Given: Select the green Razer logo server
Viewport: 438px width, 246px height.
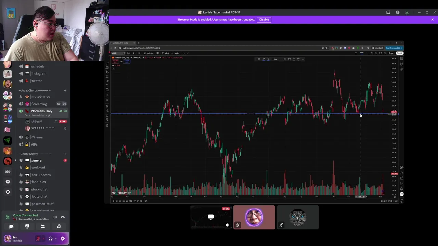Looking at the screenshot, I should (8, 140).
